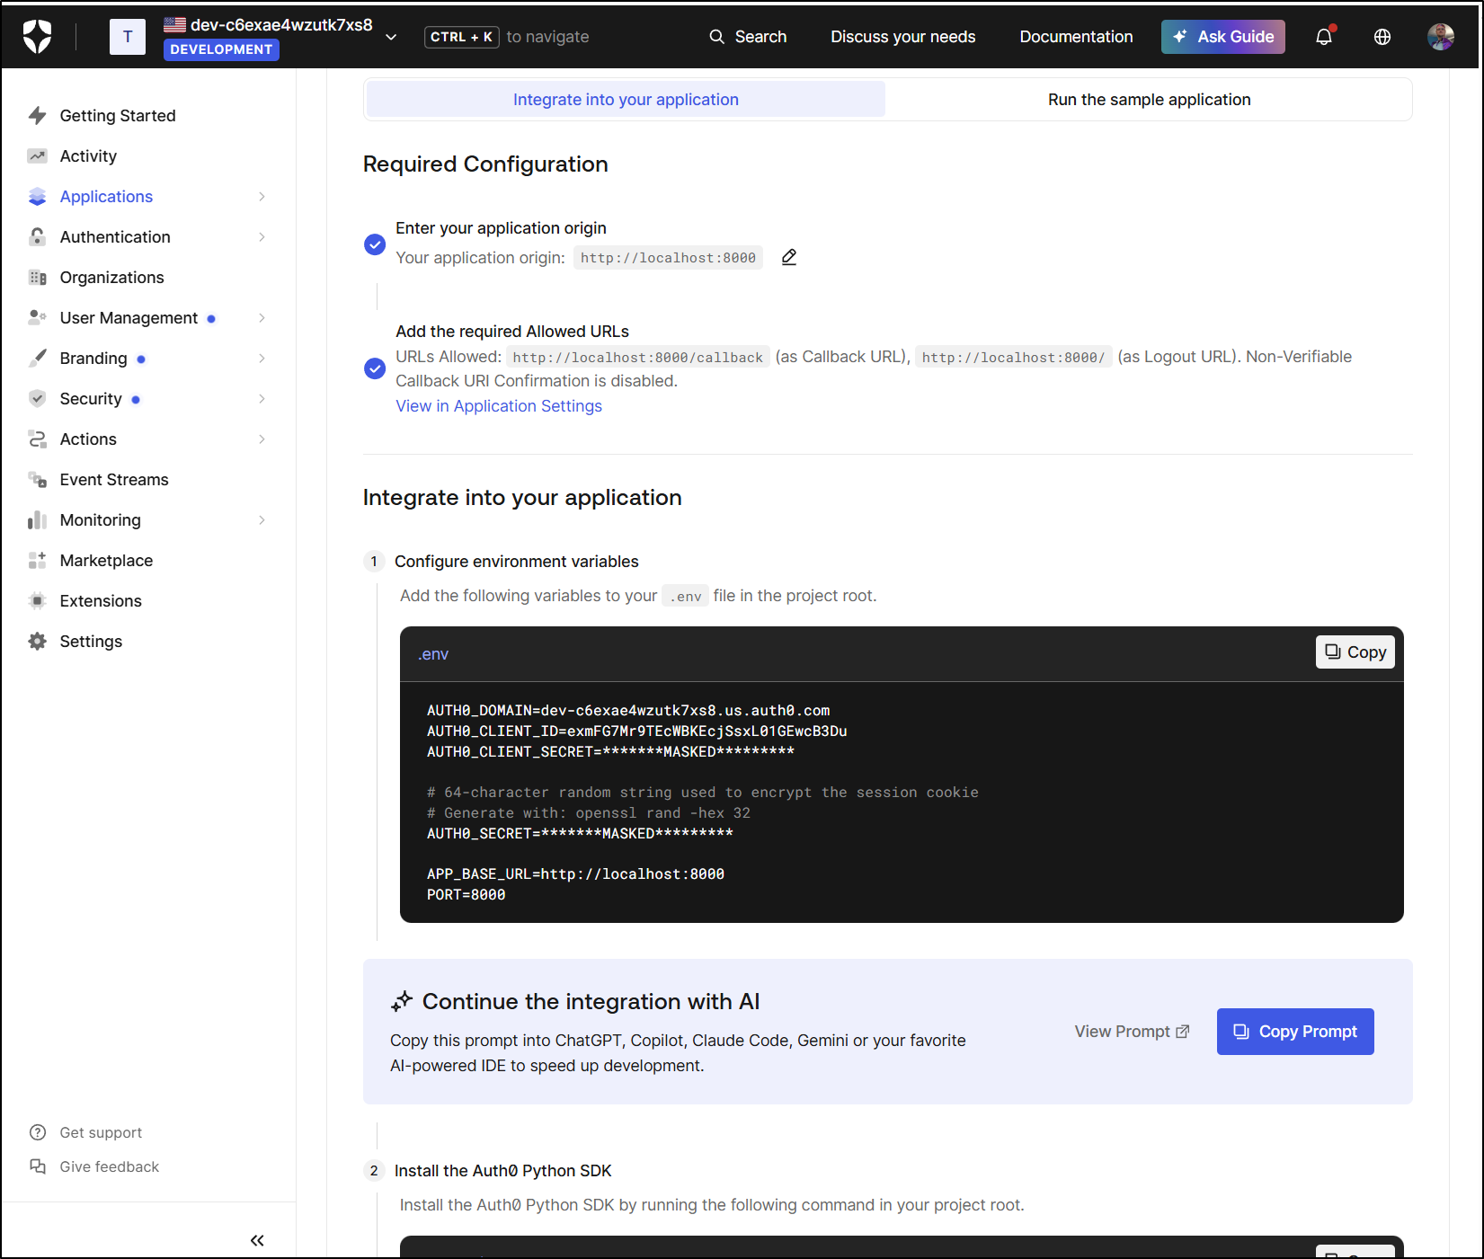This screenshot has width=1484, height=1259.
Task: Copy the .env code block
Action: [1355, 652]
